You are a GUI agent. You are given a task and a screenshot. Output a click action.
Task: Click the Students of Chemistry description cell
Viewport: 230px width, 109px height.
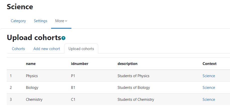tap(136, 100)
